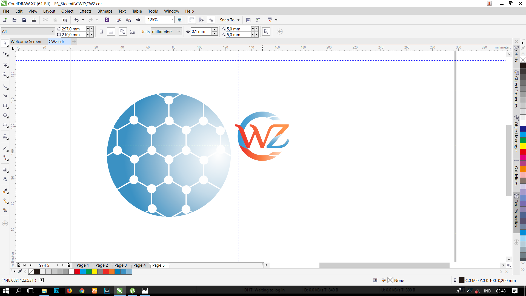
Task: Switch to the Page 3 tab
Action: [121, 265]
